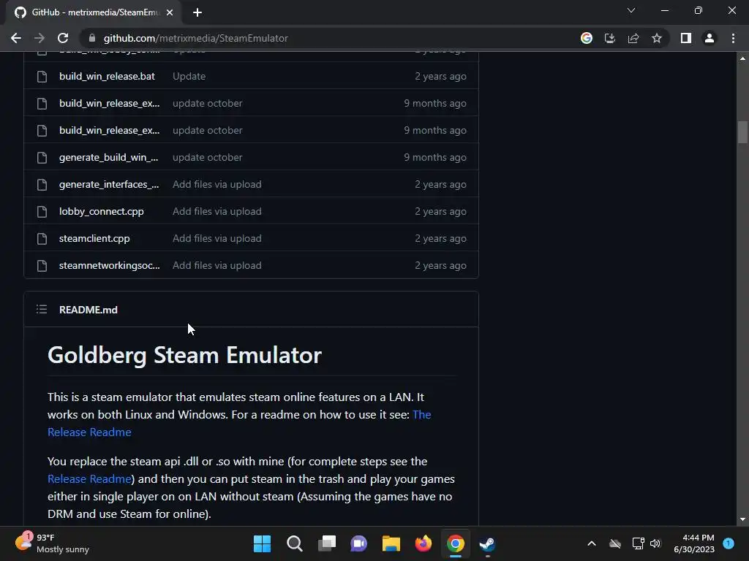This screenshot has height=561, width=749.
Task: Reload the GitHub page
Action: (63, 38)
